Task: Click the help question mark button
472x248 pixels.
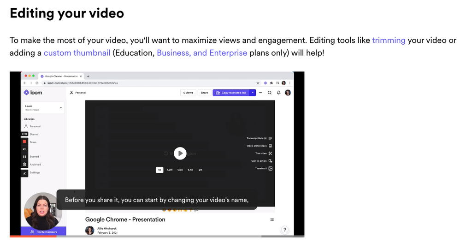Action: pyautogui.click(x=285, y=230)
